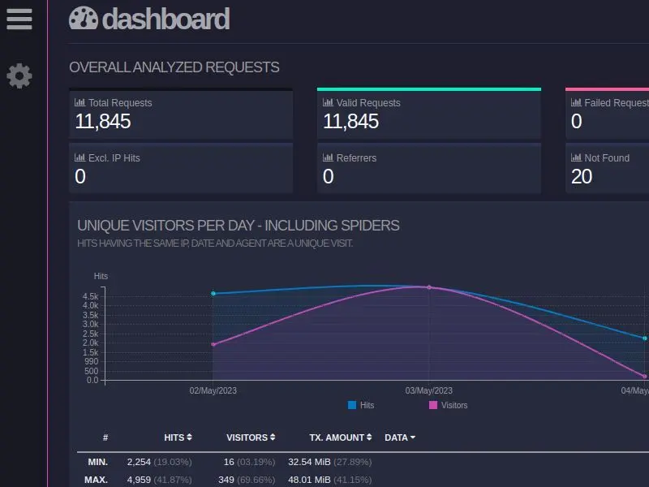Click the 03/May/2023 peak data point
The width and height of the screenshot is (649, 487).
429,287
